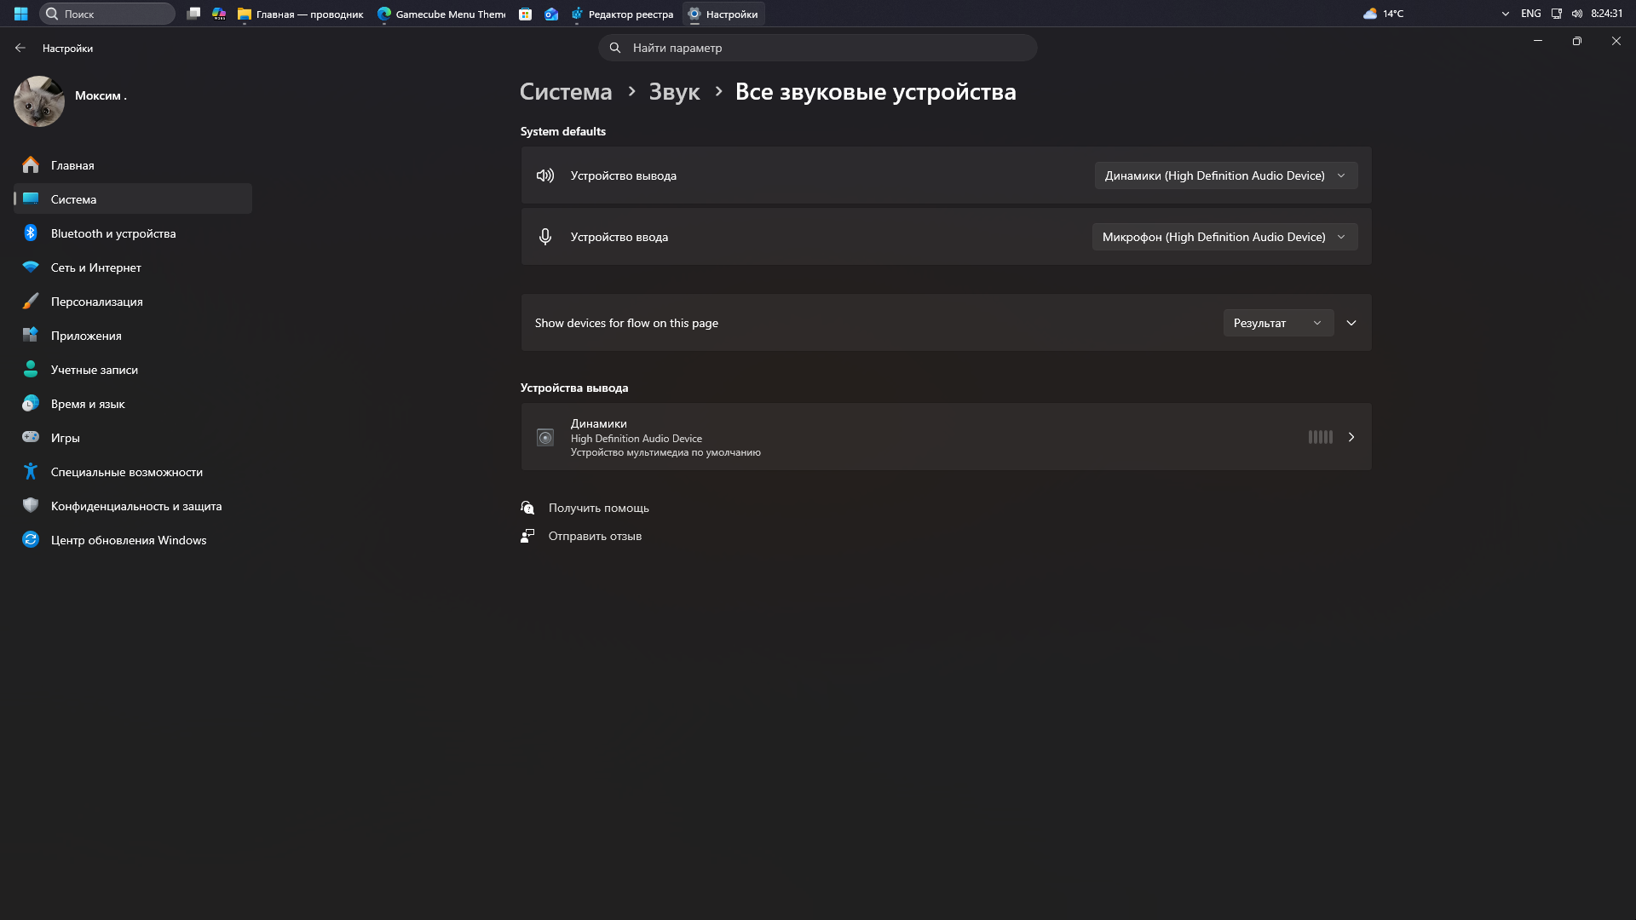Open output device dropdown Динамики
This screenshot has width=1636, height=920.
(1226, 175)
